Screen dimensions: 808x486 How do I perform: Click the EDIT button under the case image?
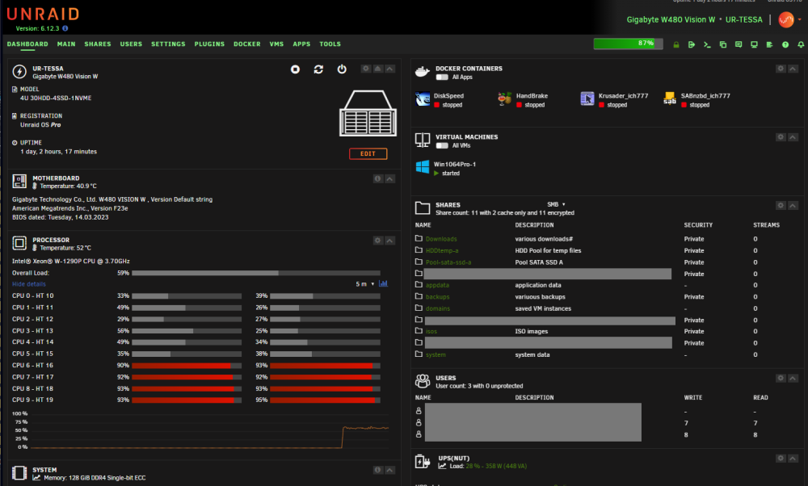pos(368,154)
